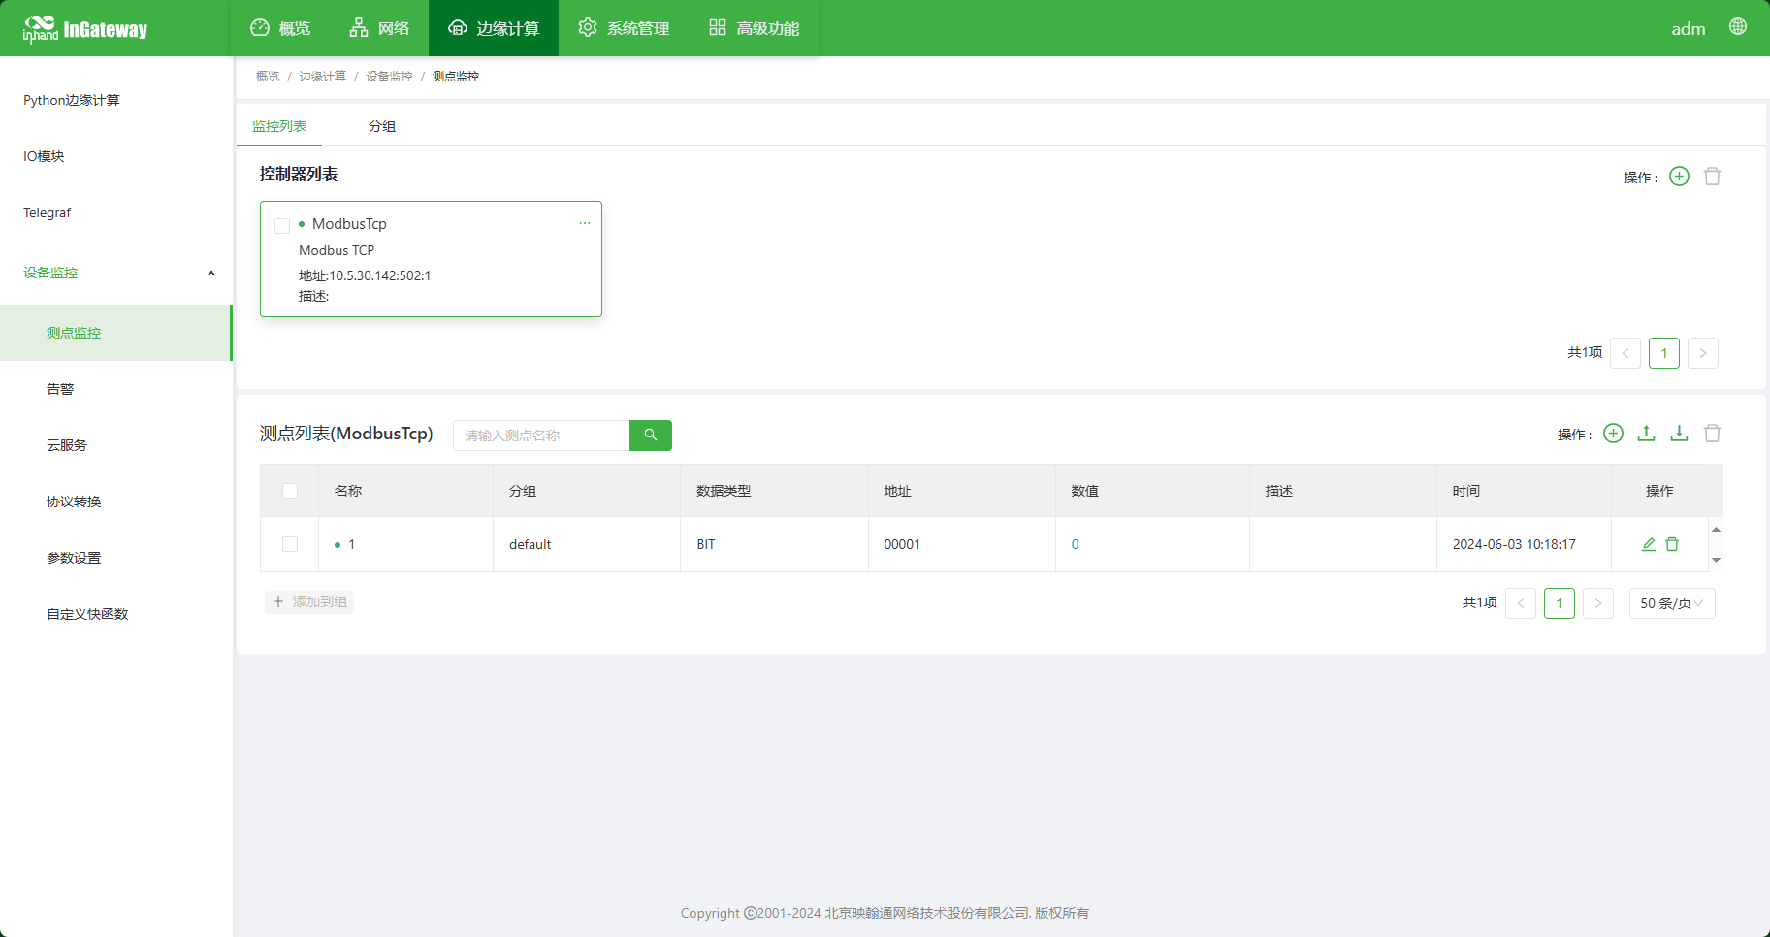
Task: Add a measuring point with plus icon
Action: (x=1613, y=434)
